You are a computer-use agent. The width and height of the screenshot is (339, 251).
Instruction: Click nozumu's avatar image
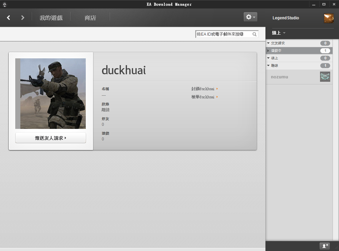tap(325, 77)
